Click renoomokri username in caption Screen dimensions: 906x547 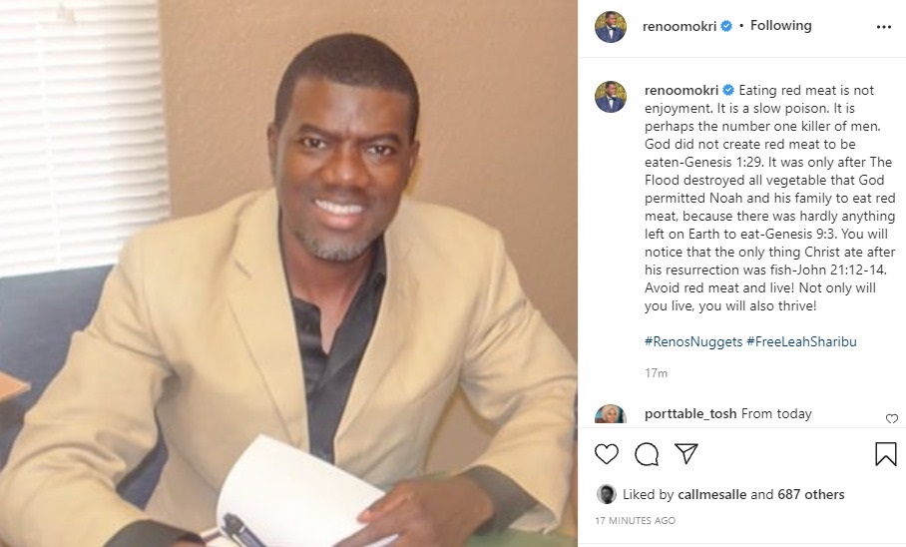[681, 90]
